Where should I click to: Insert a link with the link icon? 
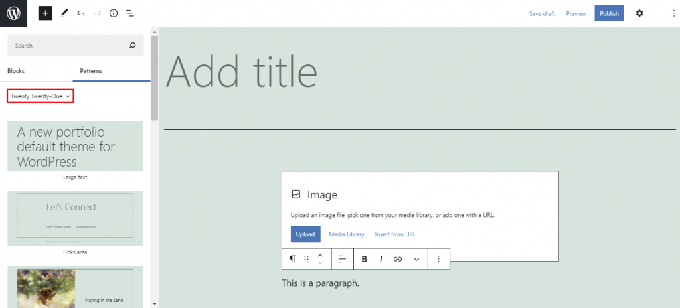click(x=398, y=259)
